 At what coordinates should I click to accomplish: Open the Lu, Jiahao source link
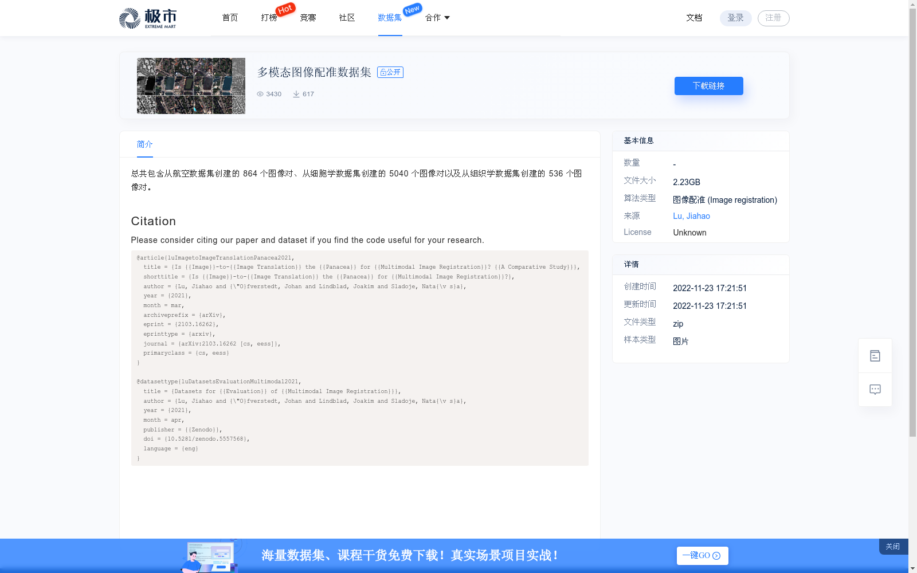691,216
